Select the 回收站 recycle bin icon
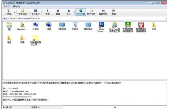 click(75, 26)
